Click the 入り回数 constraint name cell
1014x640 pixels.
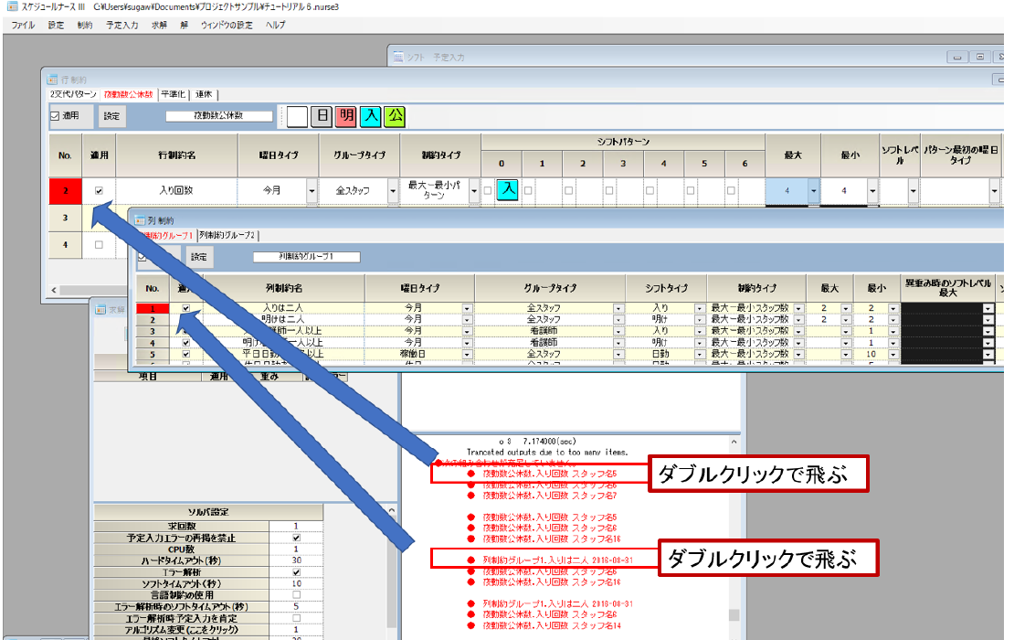point(176,191)
